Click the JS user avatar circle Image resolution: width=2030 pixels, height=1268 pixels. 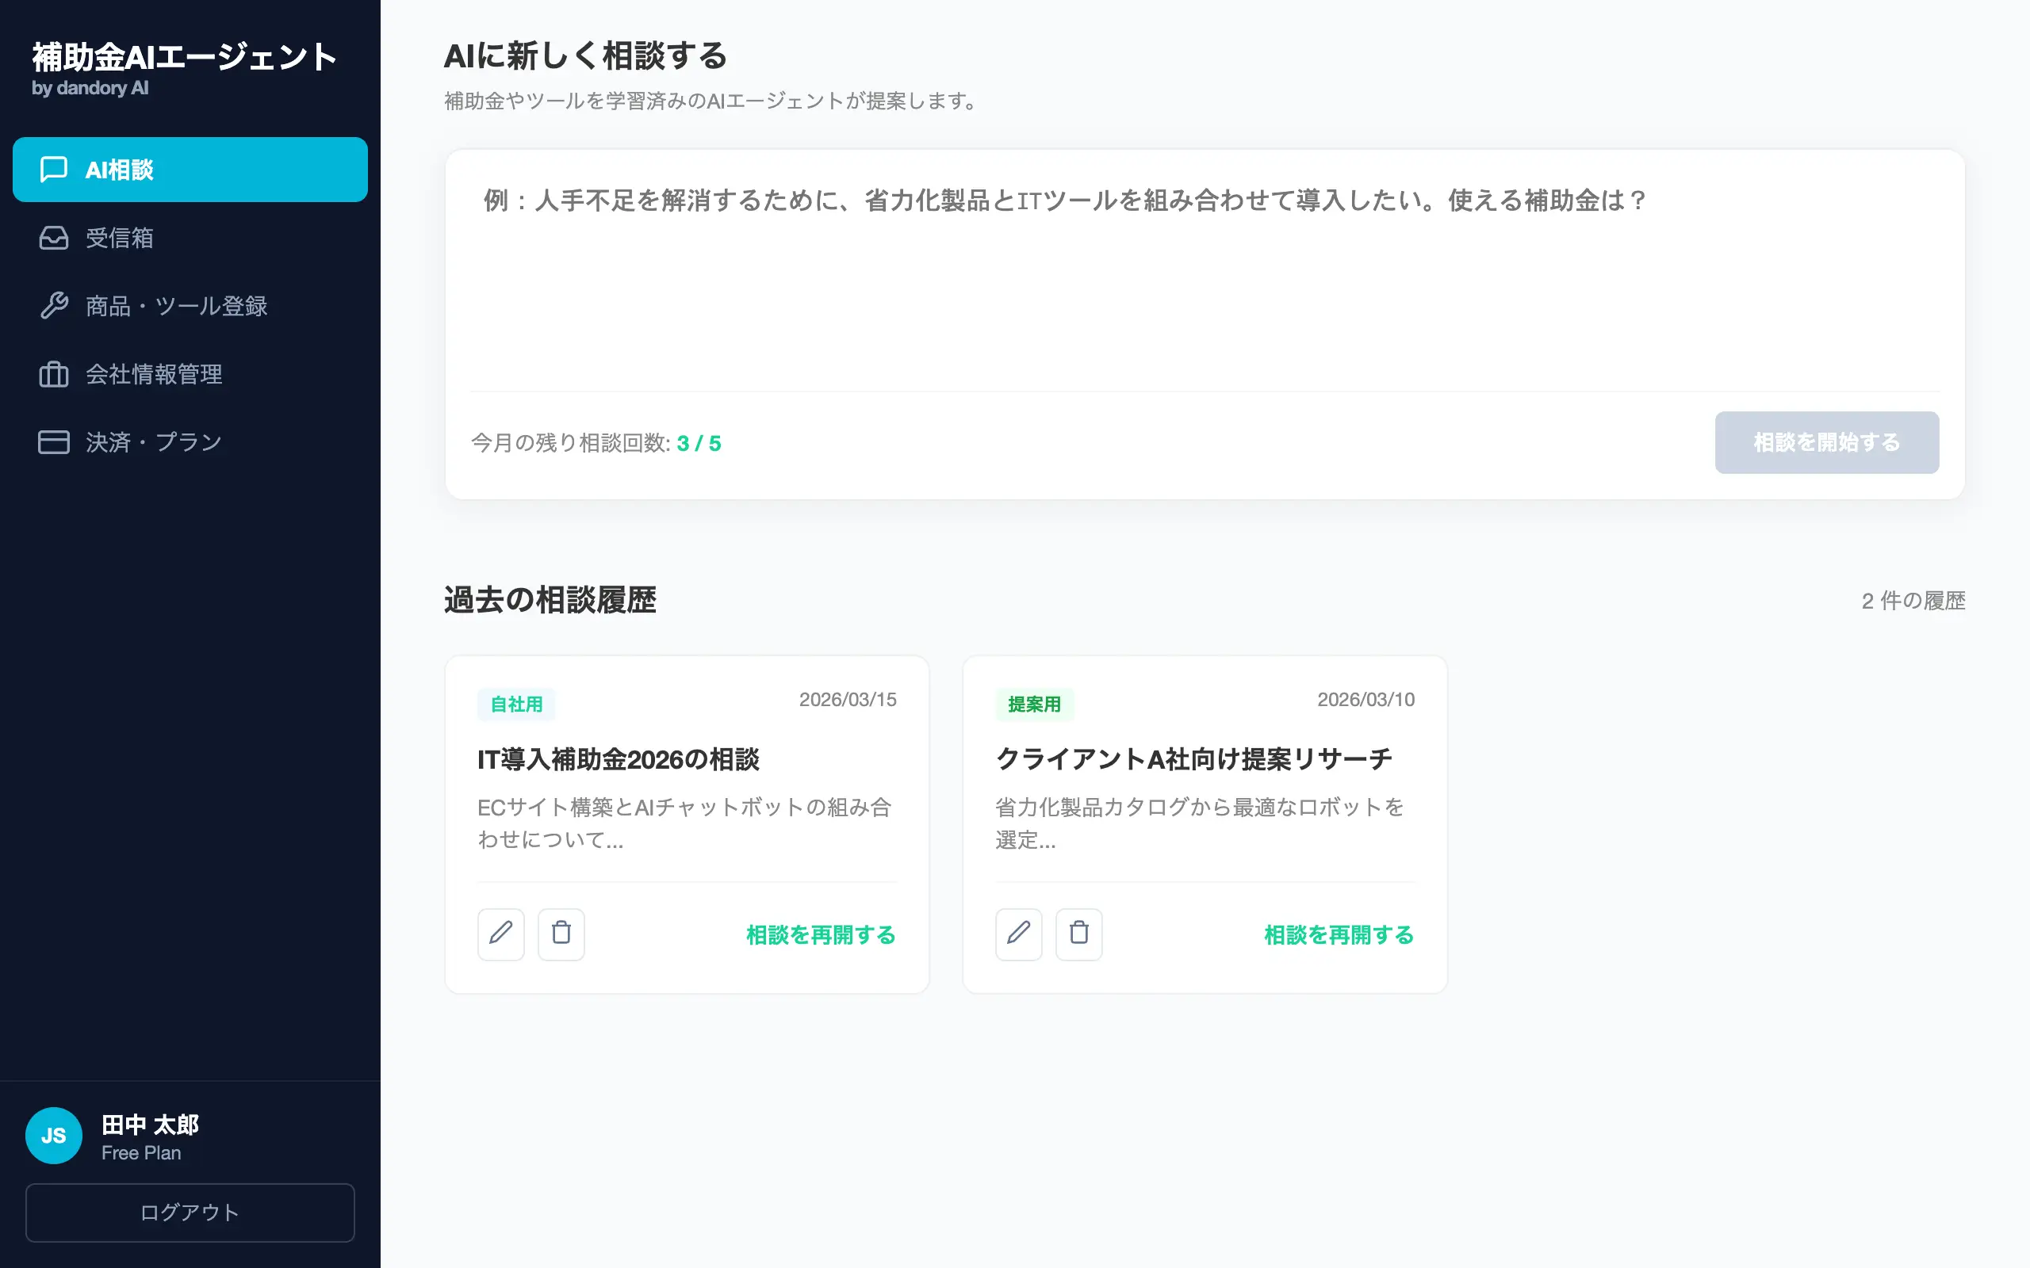(x=54, y=1136)
